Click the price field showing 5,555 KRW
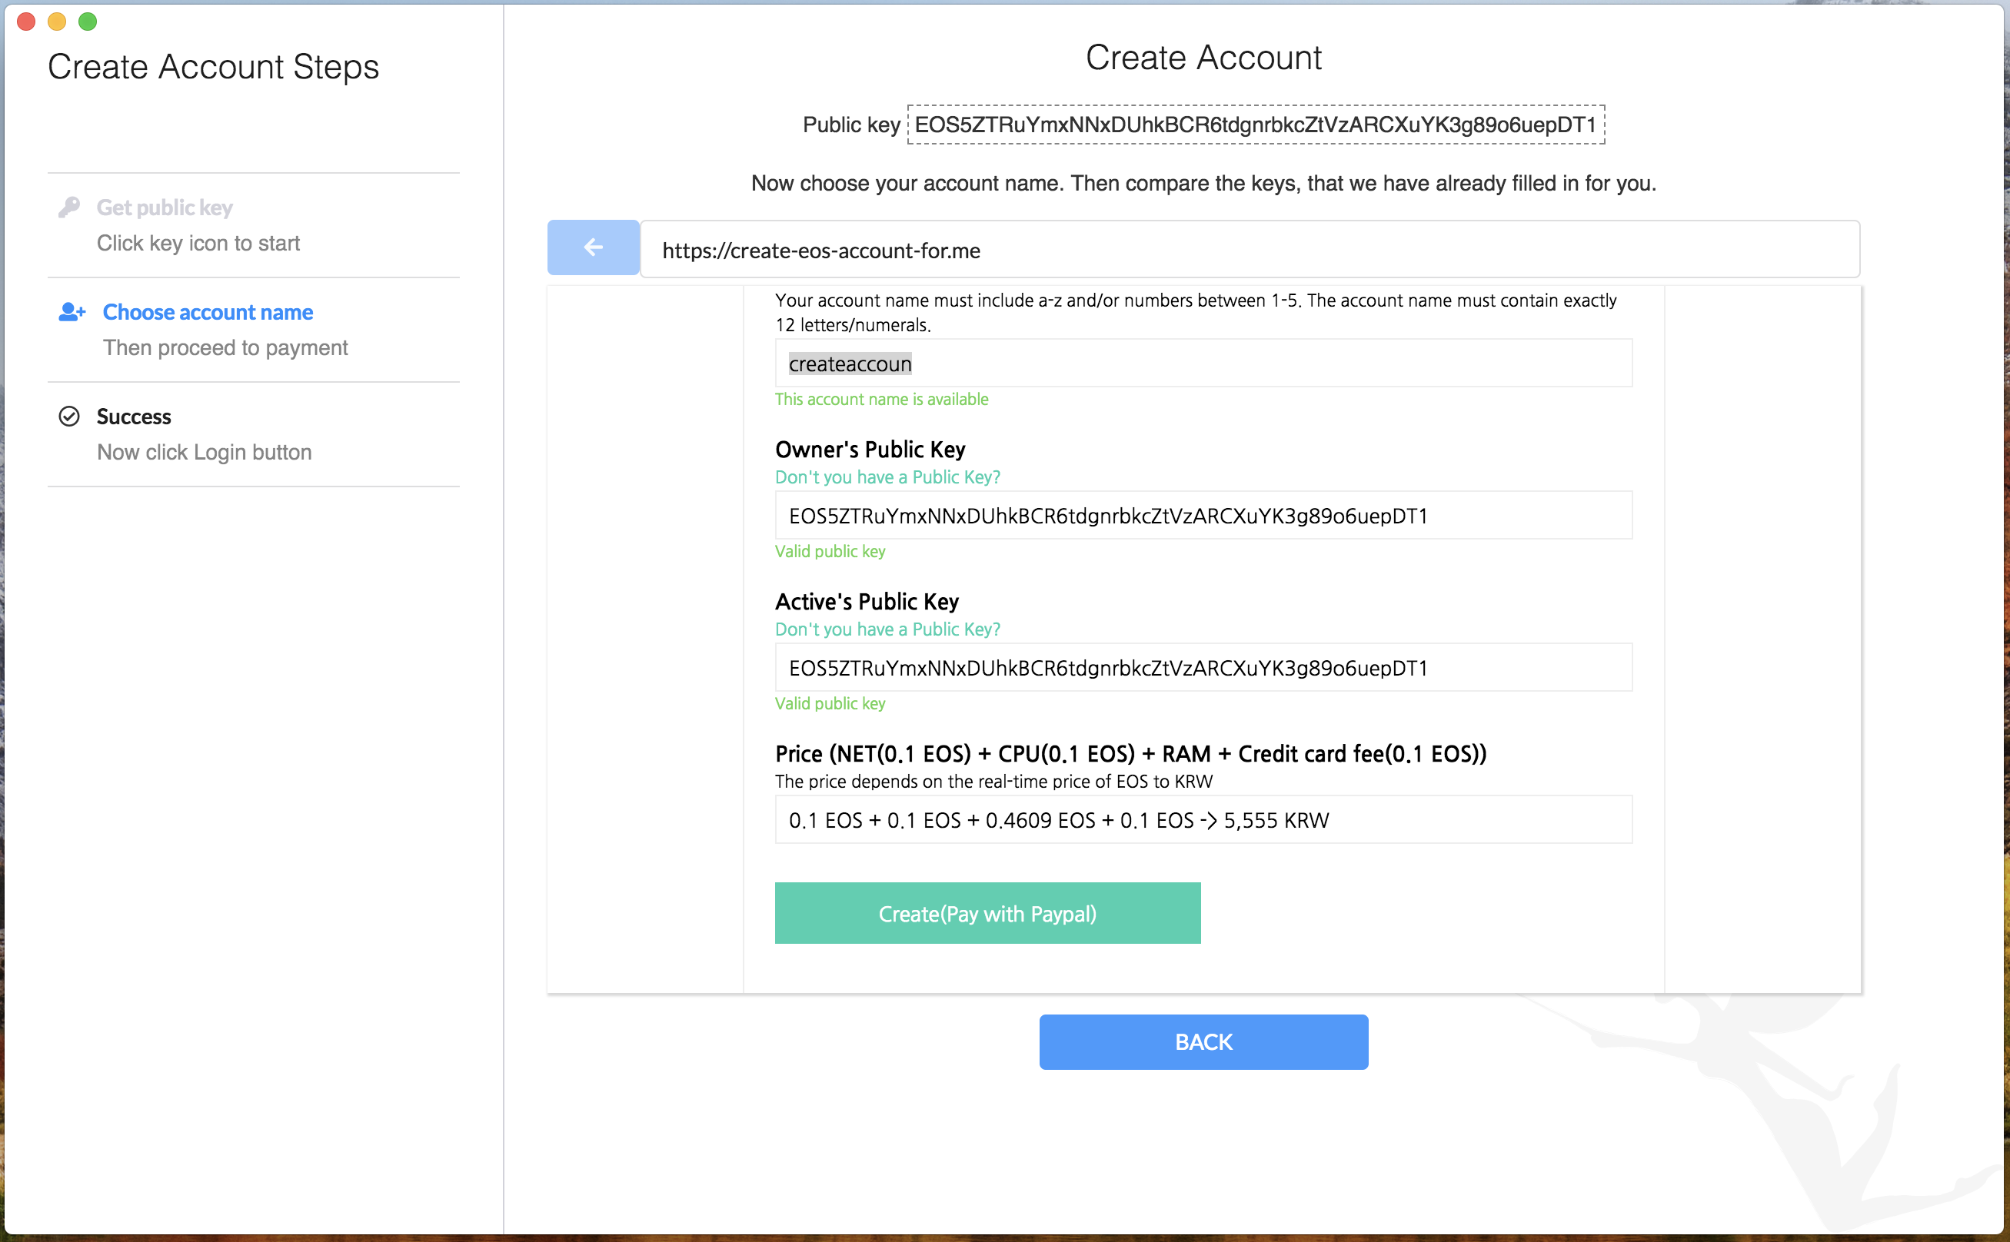 [x=1204, y=820]
